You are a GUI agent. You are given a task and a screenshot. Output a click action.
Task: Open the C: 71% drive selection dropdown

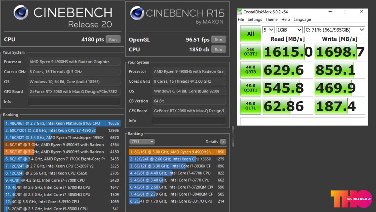tap(335, 30)
